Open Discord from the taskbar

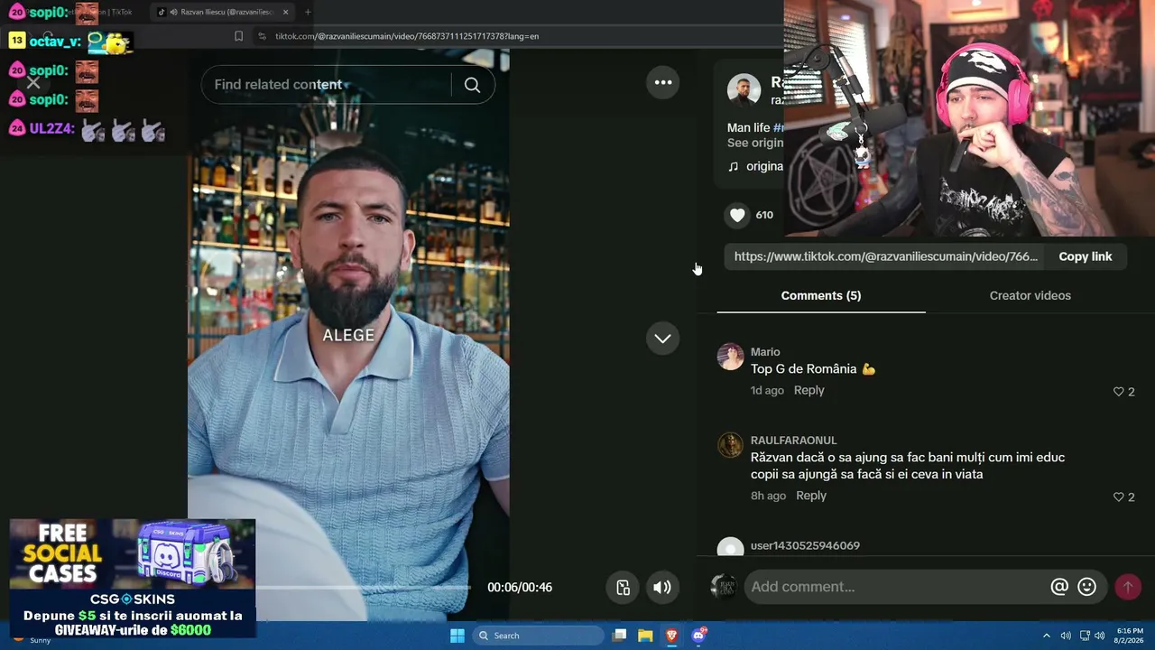(698, 636)
